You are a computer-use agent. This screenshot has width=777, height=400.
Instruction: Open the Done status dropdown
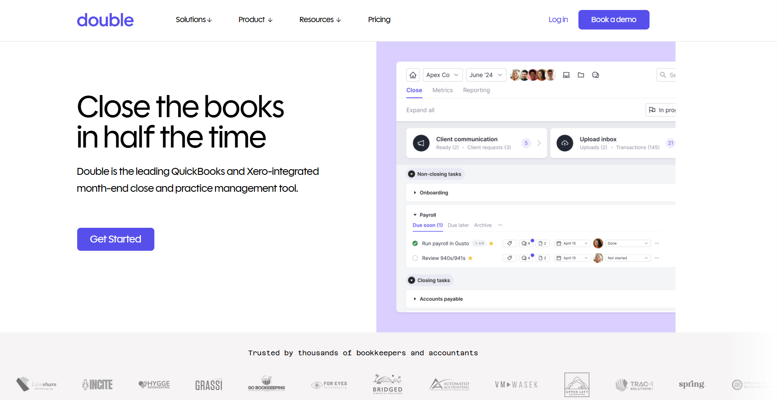point(628,243)
